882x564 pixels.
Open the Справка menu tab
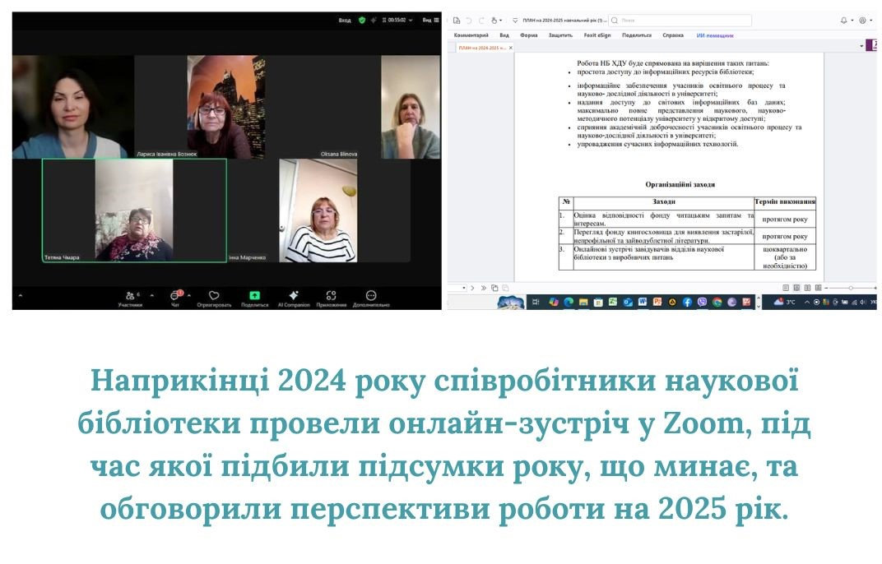673,35
